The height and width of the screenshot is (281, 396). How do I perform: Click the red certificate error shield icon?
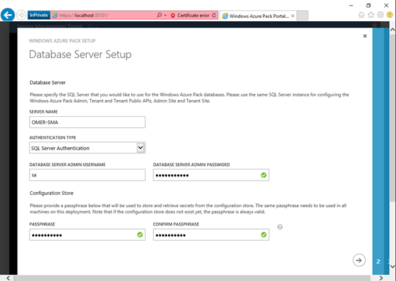(x=173, y=16)
